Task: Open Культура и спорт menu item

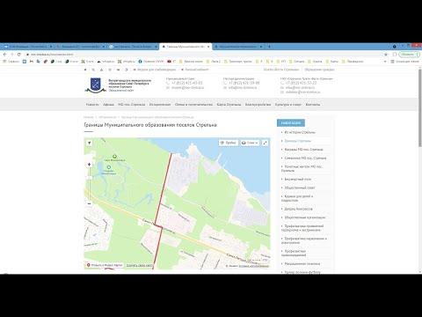Action: 288,105
